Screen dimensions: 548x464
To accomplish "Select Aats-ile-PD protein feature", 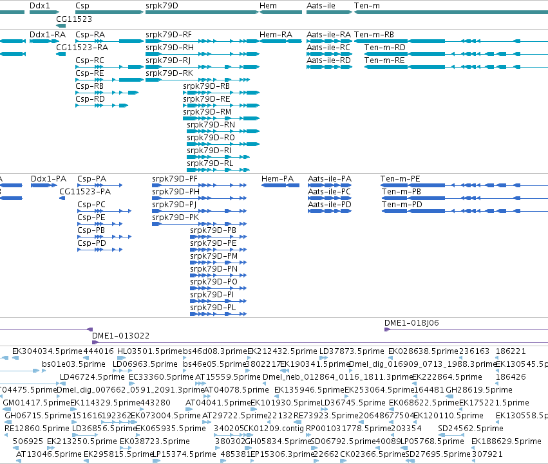I will coord(330,211).
